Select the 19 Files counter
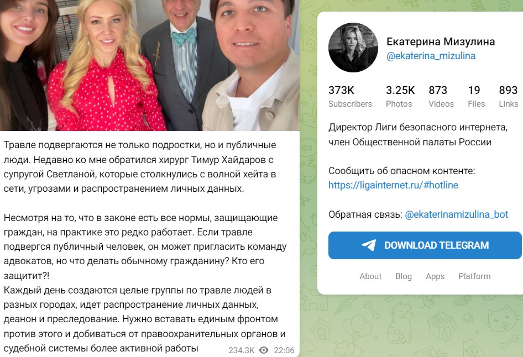This screenshot has width=523, height=357. coord(476,96)
